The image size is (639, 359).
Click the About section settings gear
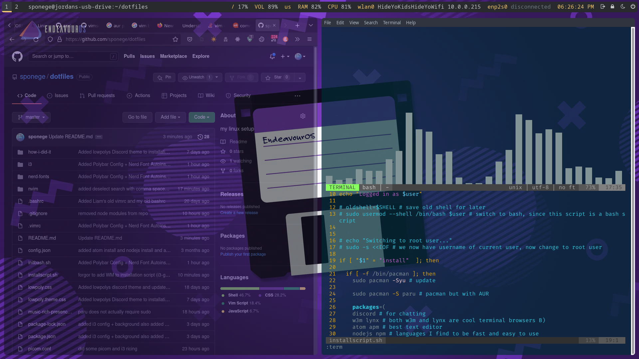tap(303, 116)
